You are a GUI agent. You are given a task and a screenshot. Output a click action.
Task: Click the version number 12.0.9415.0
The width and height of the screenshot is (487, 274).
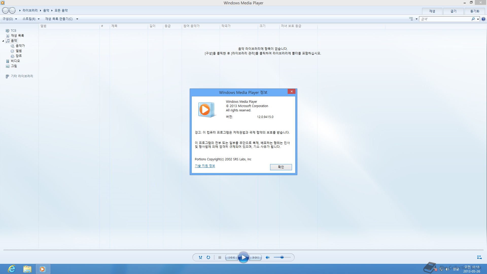pyautogui.click(x=265, y=117)
